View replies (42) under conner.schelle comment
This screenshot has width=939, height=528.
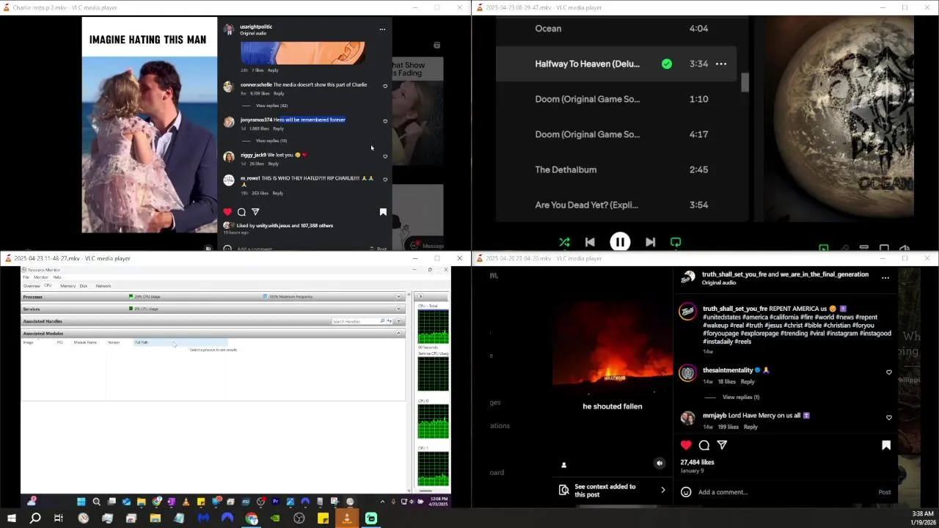[x=271, y=106]
